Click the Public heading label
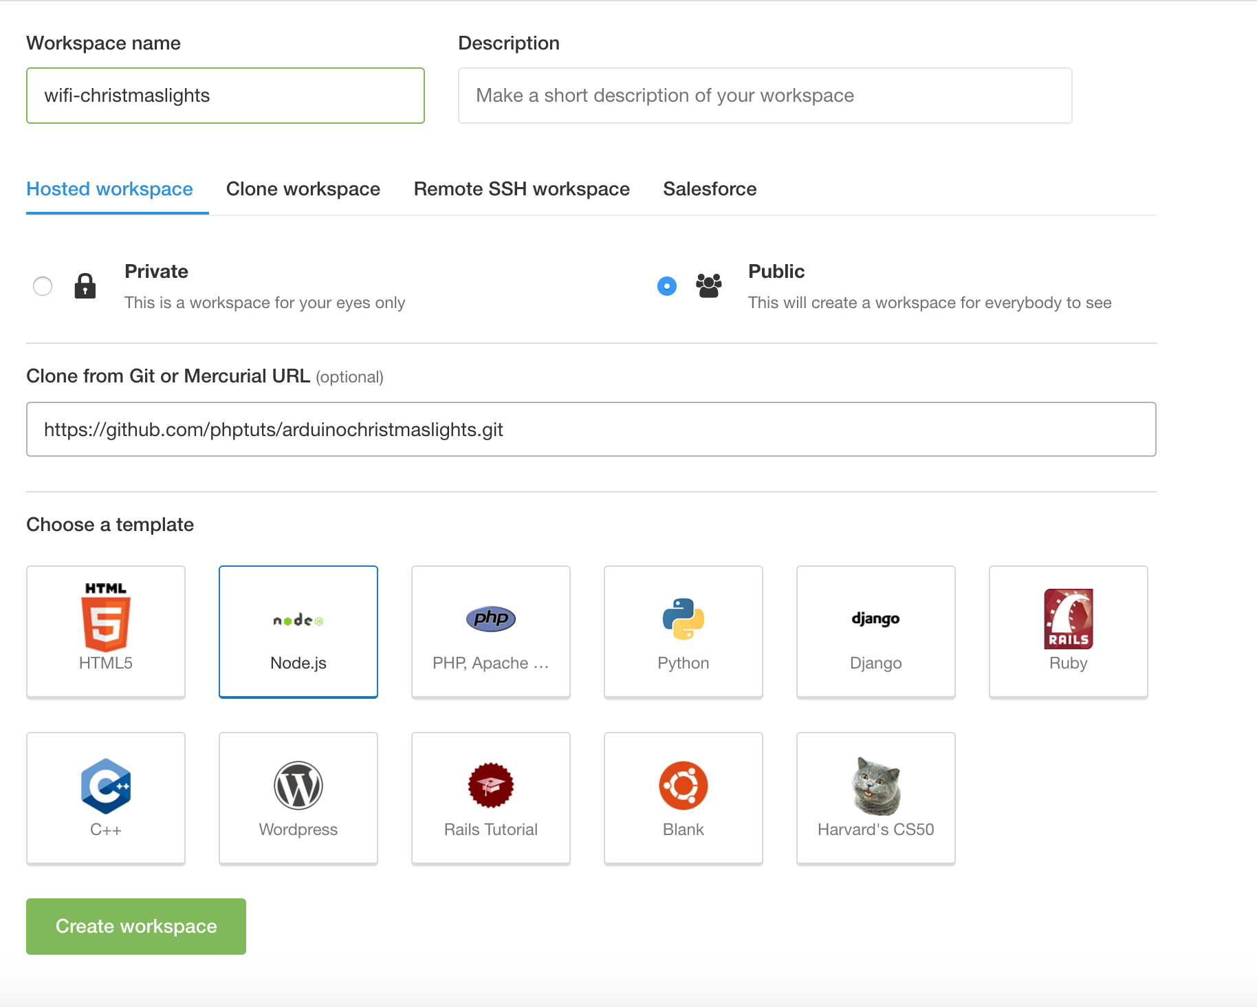 pos(776,272)
